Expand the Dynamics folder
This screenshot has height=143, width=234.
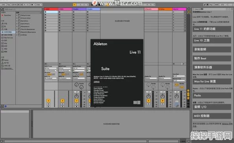17,21
